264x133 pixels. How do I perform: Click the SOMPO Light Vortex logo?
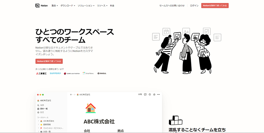pyautogui.click(x=72, y=73)
